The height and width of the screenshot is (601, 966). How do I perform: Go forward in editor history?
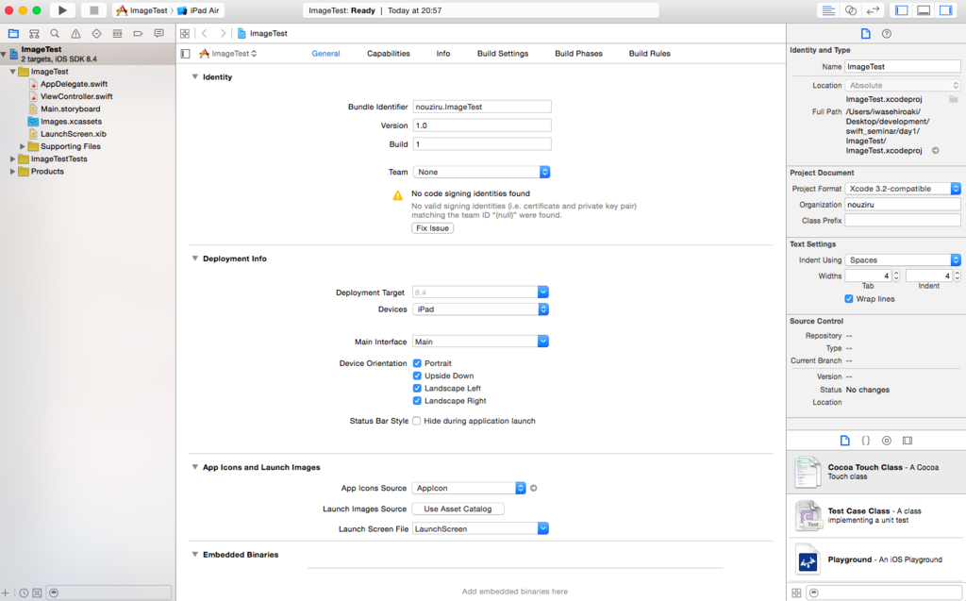pyautogui.click(x=223, y=33)
